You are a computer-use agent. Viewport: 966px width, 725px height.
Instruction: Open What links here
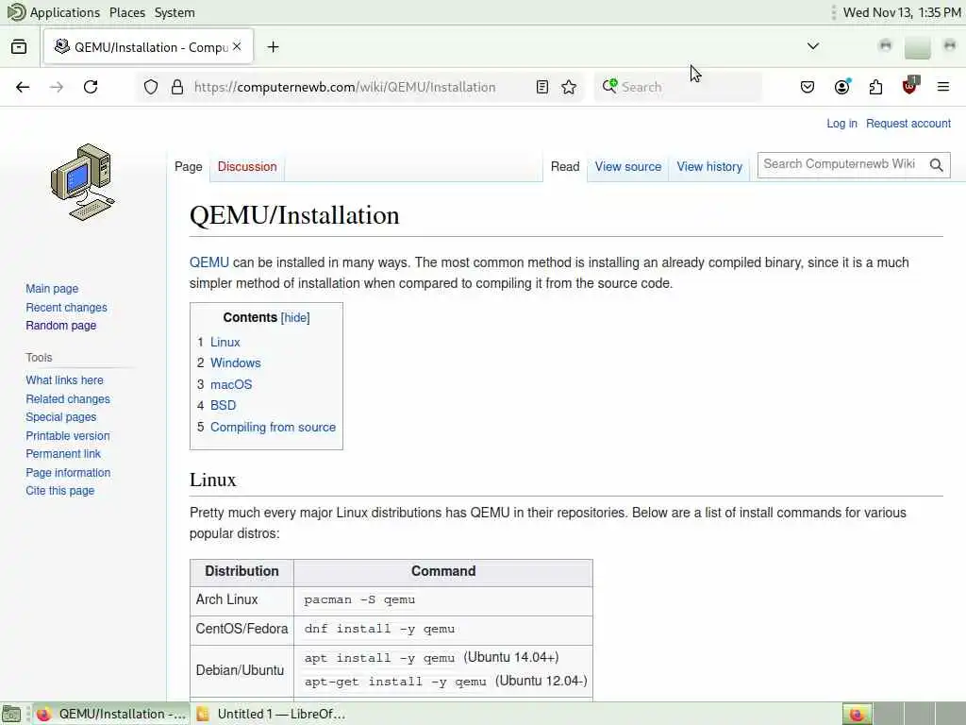tap(65, 380)
